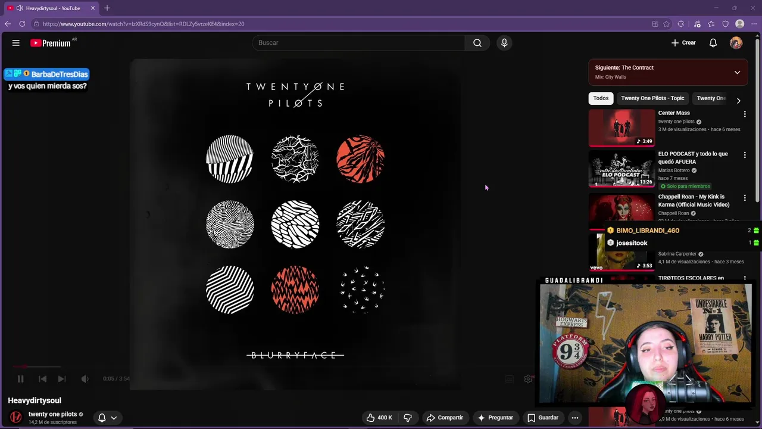Open YouTube notifications bell in header

713,43
